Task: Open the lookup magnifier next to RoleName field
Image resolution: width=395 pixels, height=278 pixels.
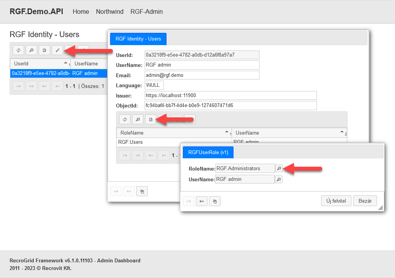Action: 279,168
